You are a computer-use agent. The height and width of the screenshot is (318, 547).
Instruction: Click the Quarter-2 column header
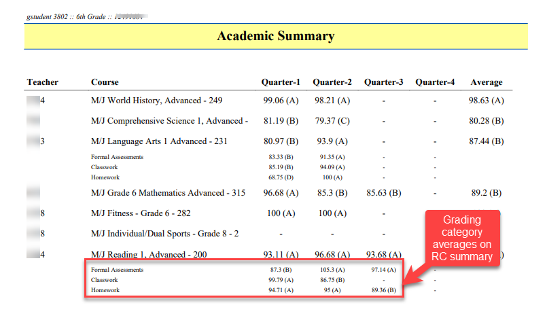tap(332, 82)
